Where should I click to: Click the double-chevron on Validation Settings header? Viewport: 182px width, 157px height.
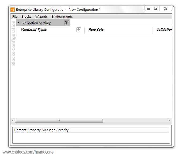tap(67, 23)
